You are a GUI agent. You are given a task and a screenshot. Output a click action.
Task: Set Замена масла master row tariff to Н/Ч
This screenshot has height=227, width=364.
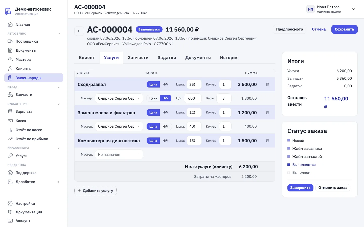click(166, 127)
